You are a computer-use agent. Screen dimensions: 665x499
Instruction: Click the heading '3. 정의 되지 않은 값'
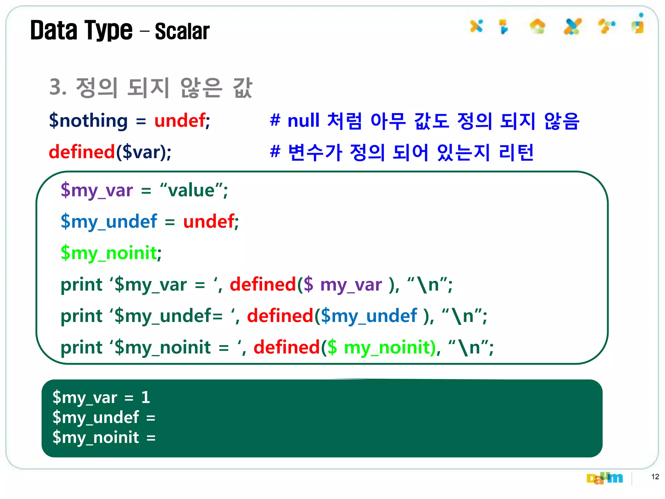151,88
